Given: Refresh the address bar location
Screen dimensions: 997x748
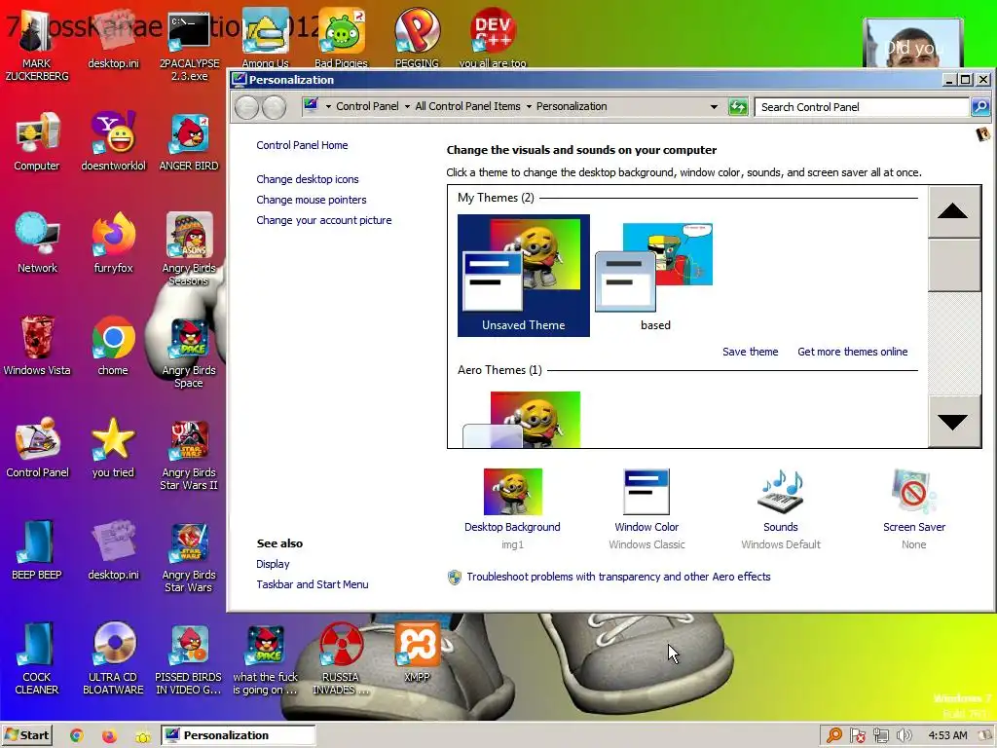Looking at the screenshot, I should point(738,107).
